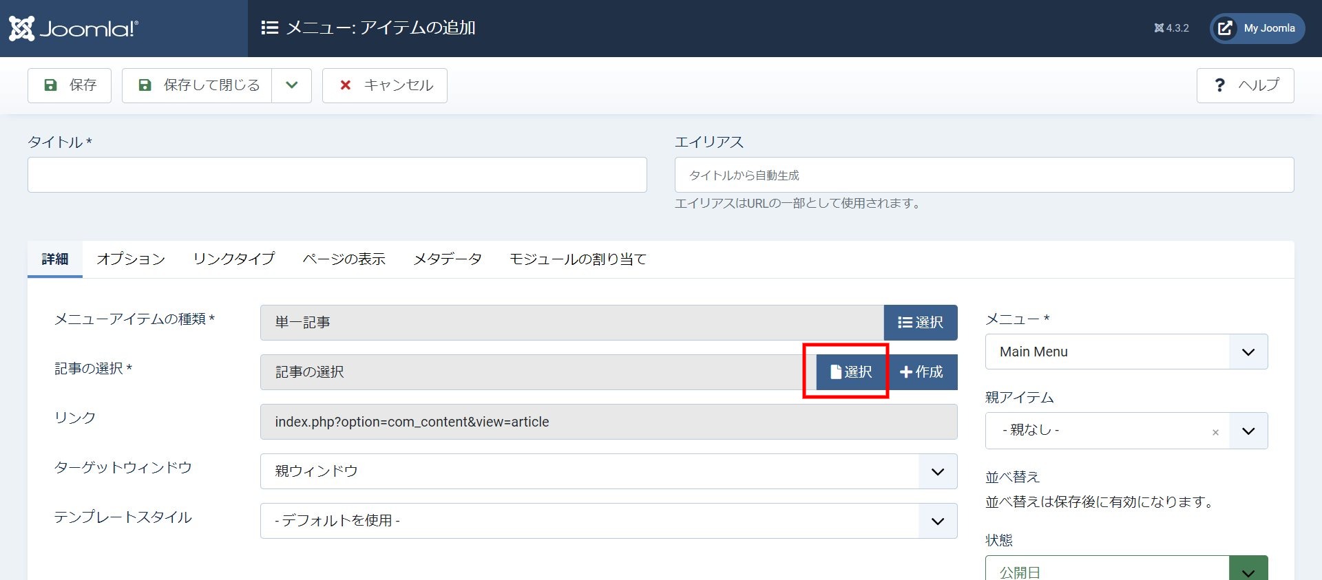Viewport: 1322px width, 580px height.
Task: Open My Joomla site preview link
Action: 1257,28
